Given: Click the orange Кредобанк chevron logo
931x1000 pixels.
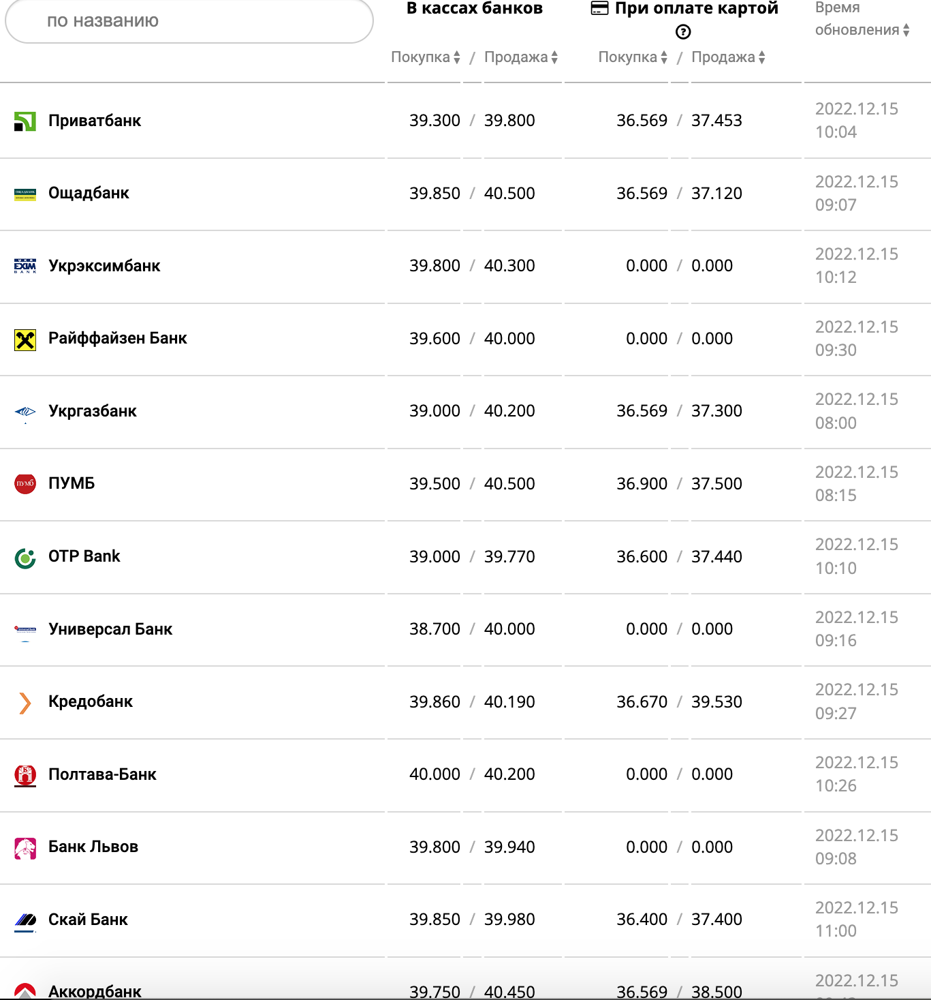Looking at the screenshot, I should pyautogui.click(x=25, y=703).
